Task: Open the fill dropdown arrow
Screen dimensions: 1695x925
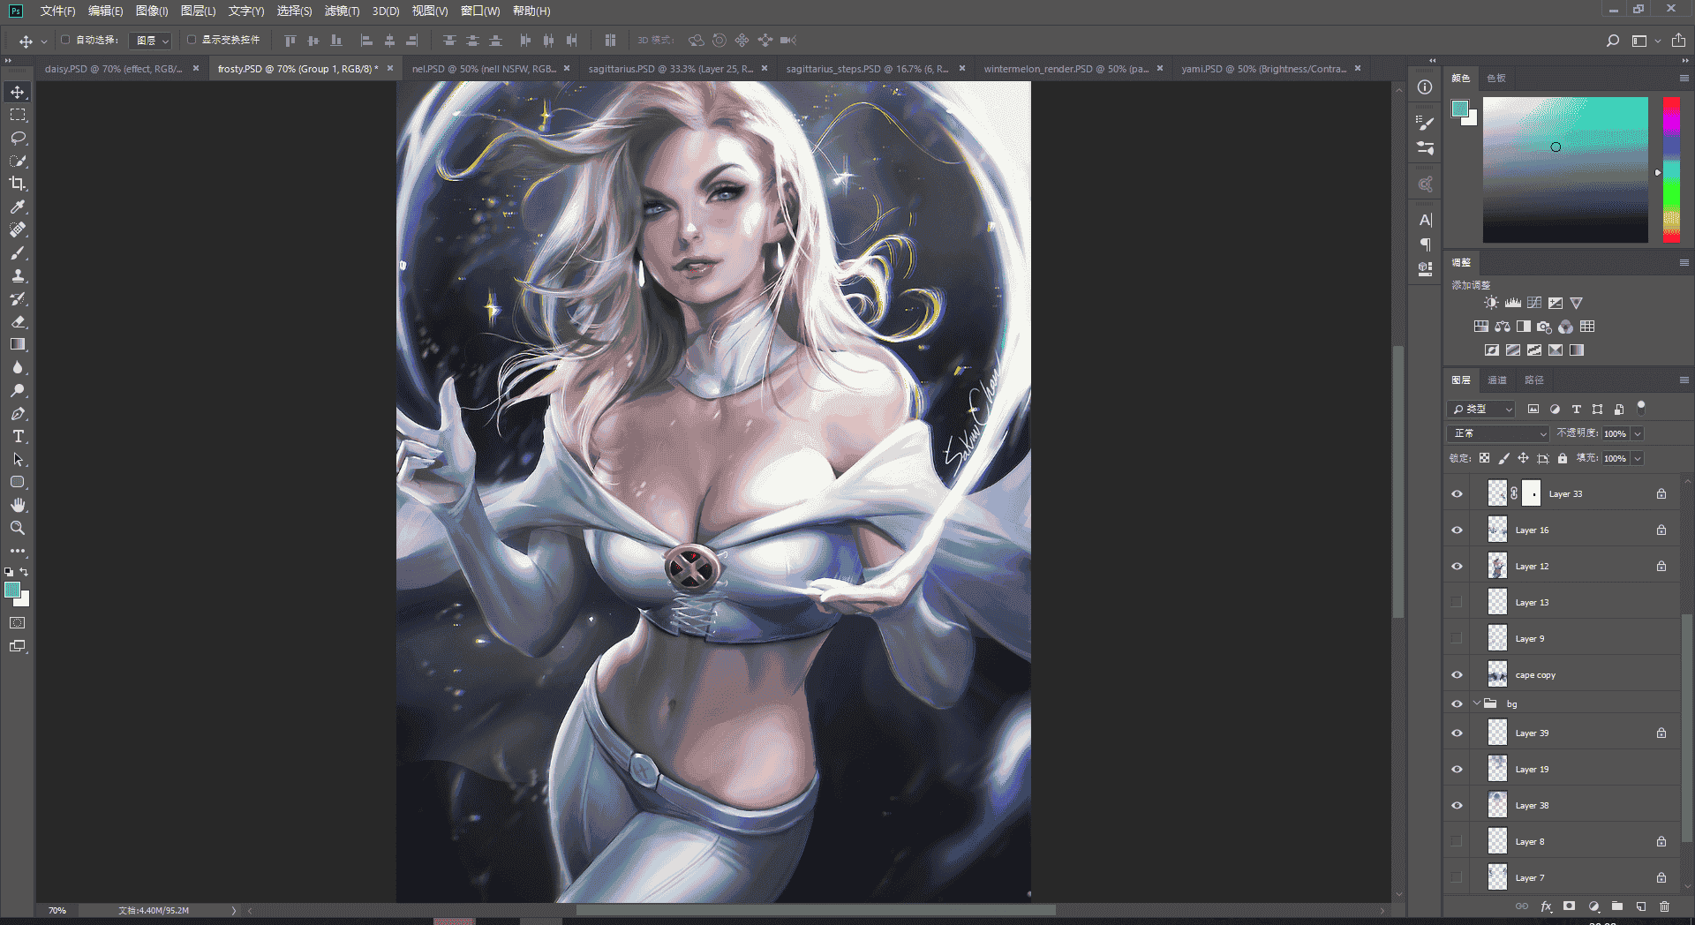Action: pos(1638,458)
